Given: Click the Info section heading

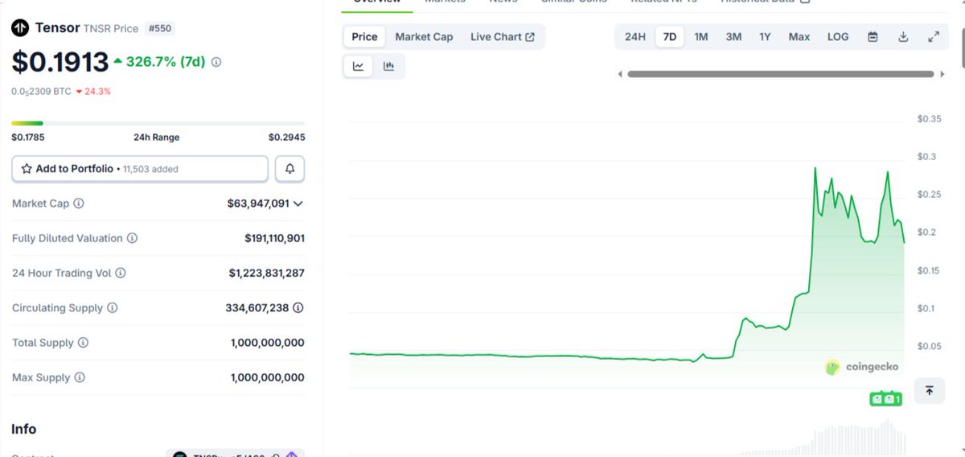Looking at the screenshot, I should point(24,429).
